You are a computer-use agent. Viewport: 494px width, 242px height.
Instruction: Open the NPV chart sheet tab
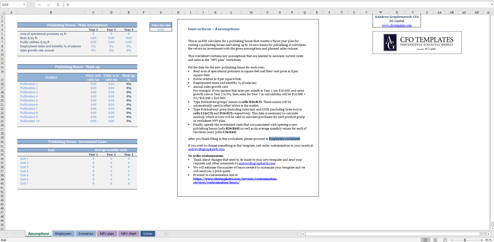click(128, 234)
